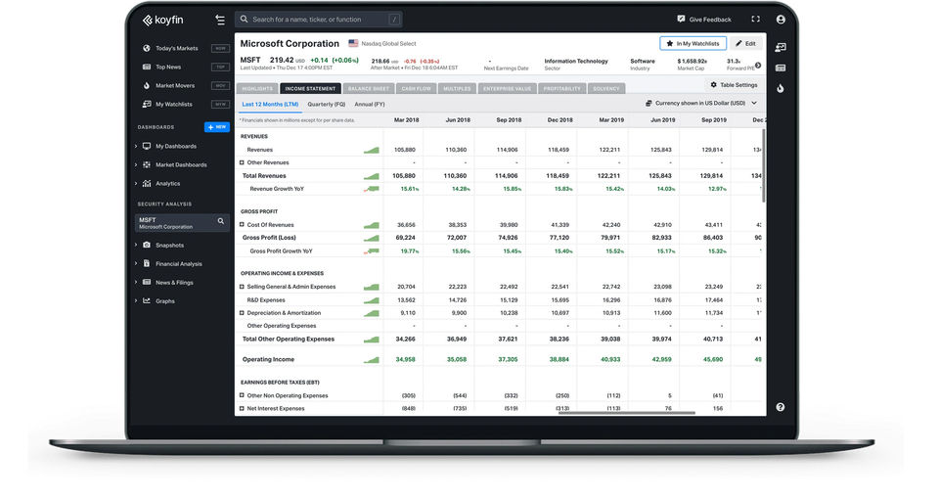The height and width of the screenshot is (500, 939).
Task: Click Total Revenues sparkline chart icon
Action: (x=372, y=176)
